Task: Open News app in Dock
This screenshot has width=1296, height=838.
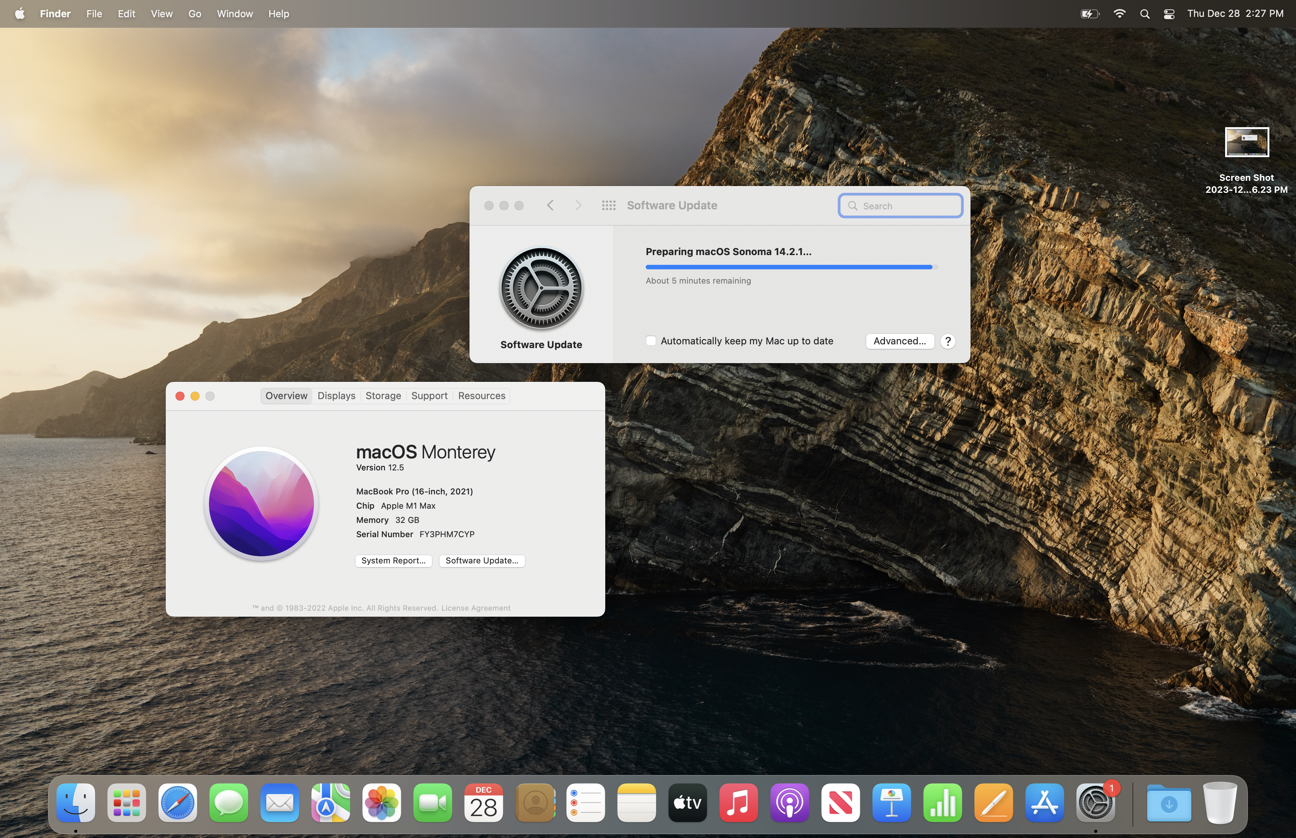Action: [x=841, y=802]
